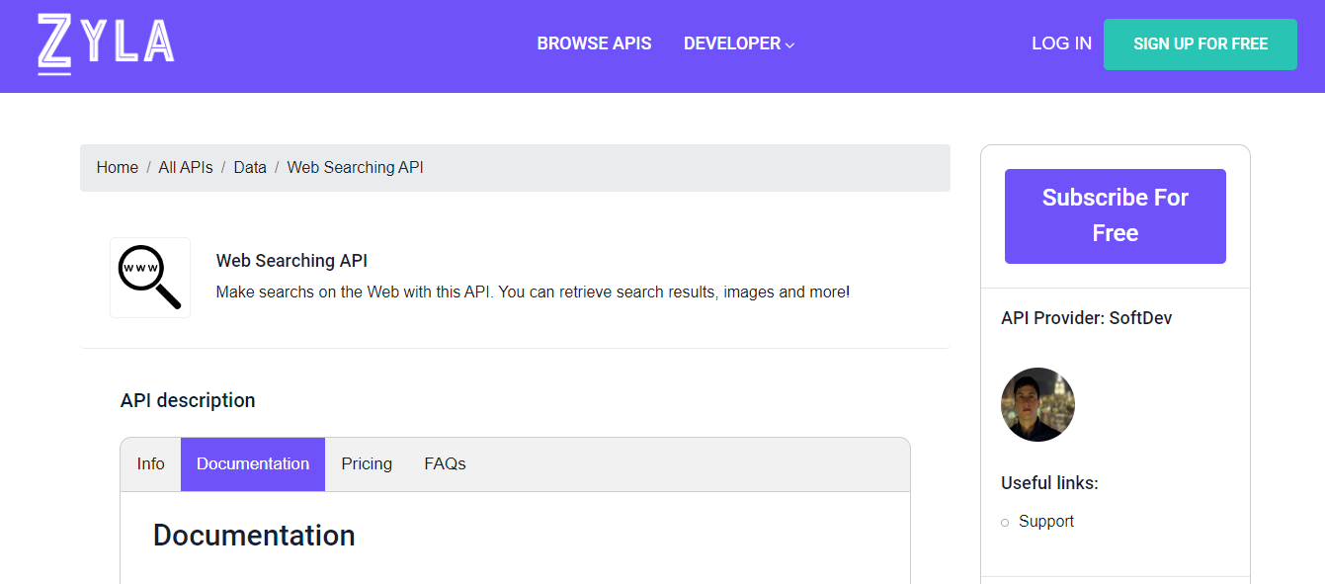Navigate to Home via breadcrumb
This screenshot has width=1325, height=584.
tap(117, 167)
